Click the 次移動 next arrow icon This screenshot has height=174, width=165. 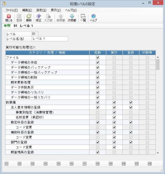(x=72, y=18)
